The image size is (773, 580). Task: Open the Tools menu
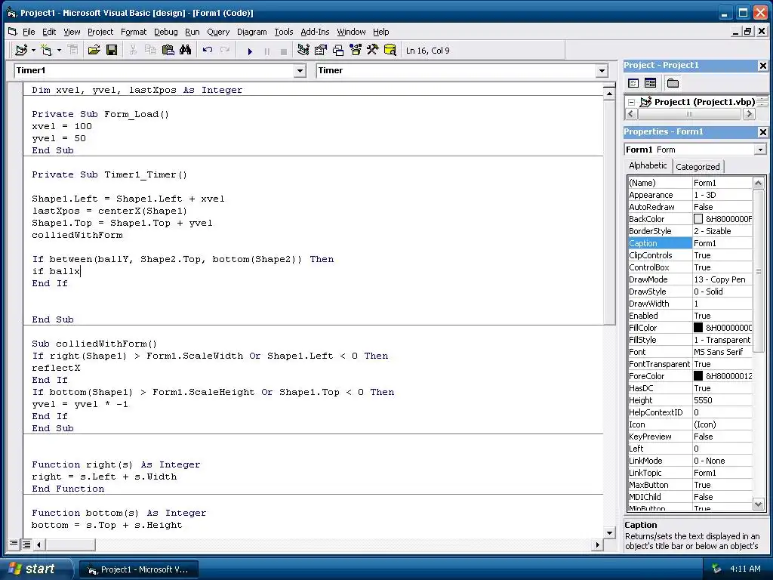(x=284, y=32)
